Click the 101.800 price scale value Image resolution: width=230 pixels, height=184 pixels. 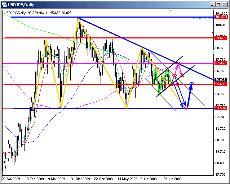(x=221, y=14)
